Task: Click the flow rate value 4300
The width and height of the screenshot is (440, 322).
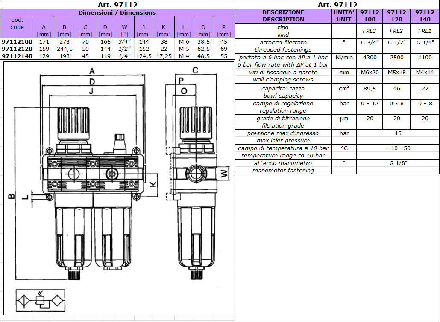Action: tap(370, 58)
